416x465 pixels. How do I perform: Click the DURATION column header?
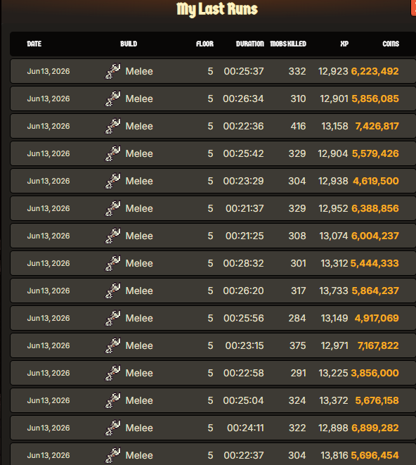click(249, 44)
